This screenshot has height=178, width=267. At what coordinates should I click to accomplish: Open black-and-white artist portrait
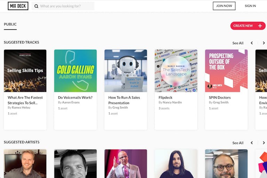coord(75,164)
